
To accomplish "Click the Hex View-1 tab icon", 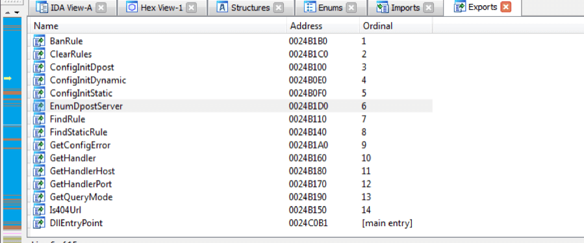I will coord(132,7).
